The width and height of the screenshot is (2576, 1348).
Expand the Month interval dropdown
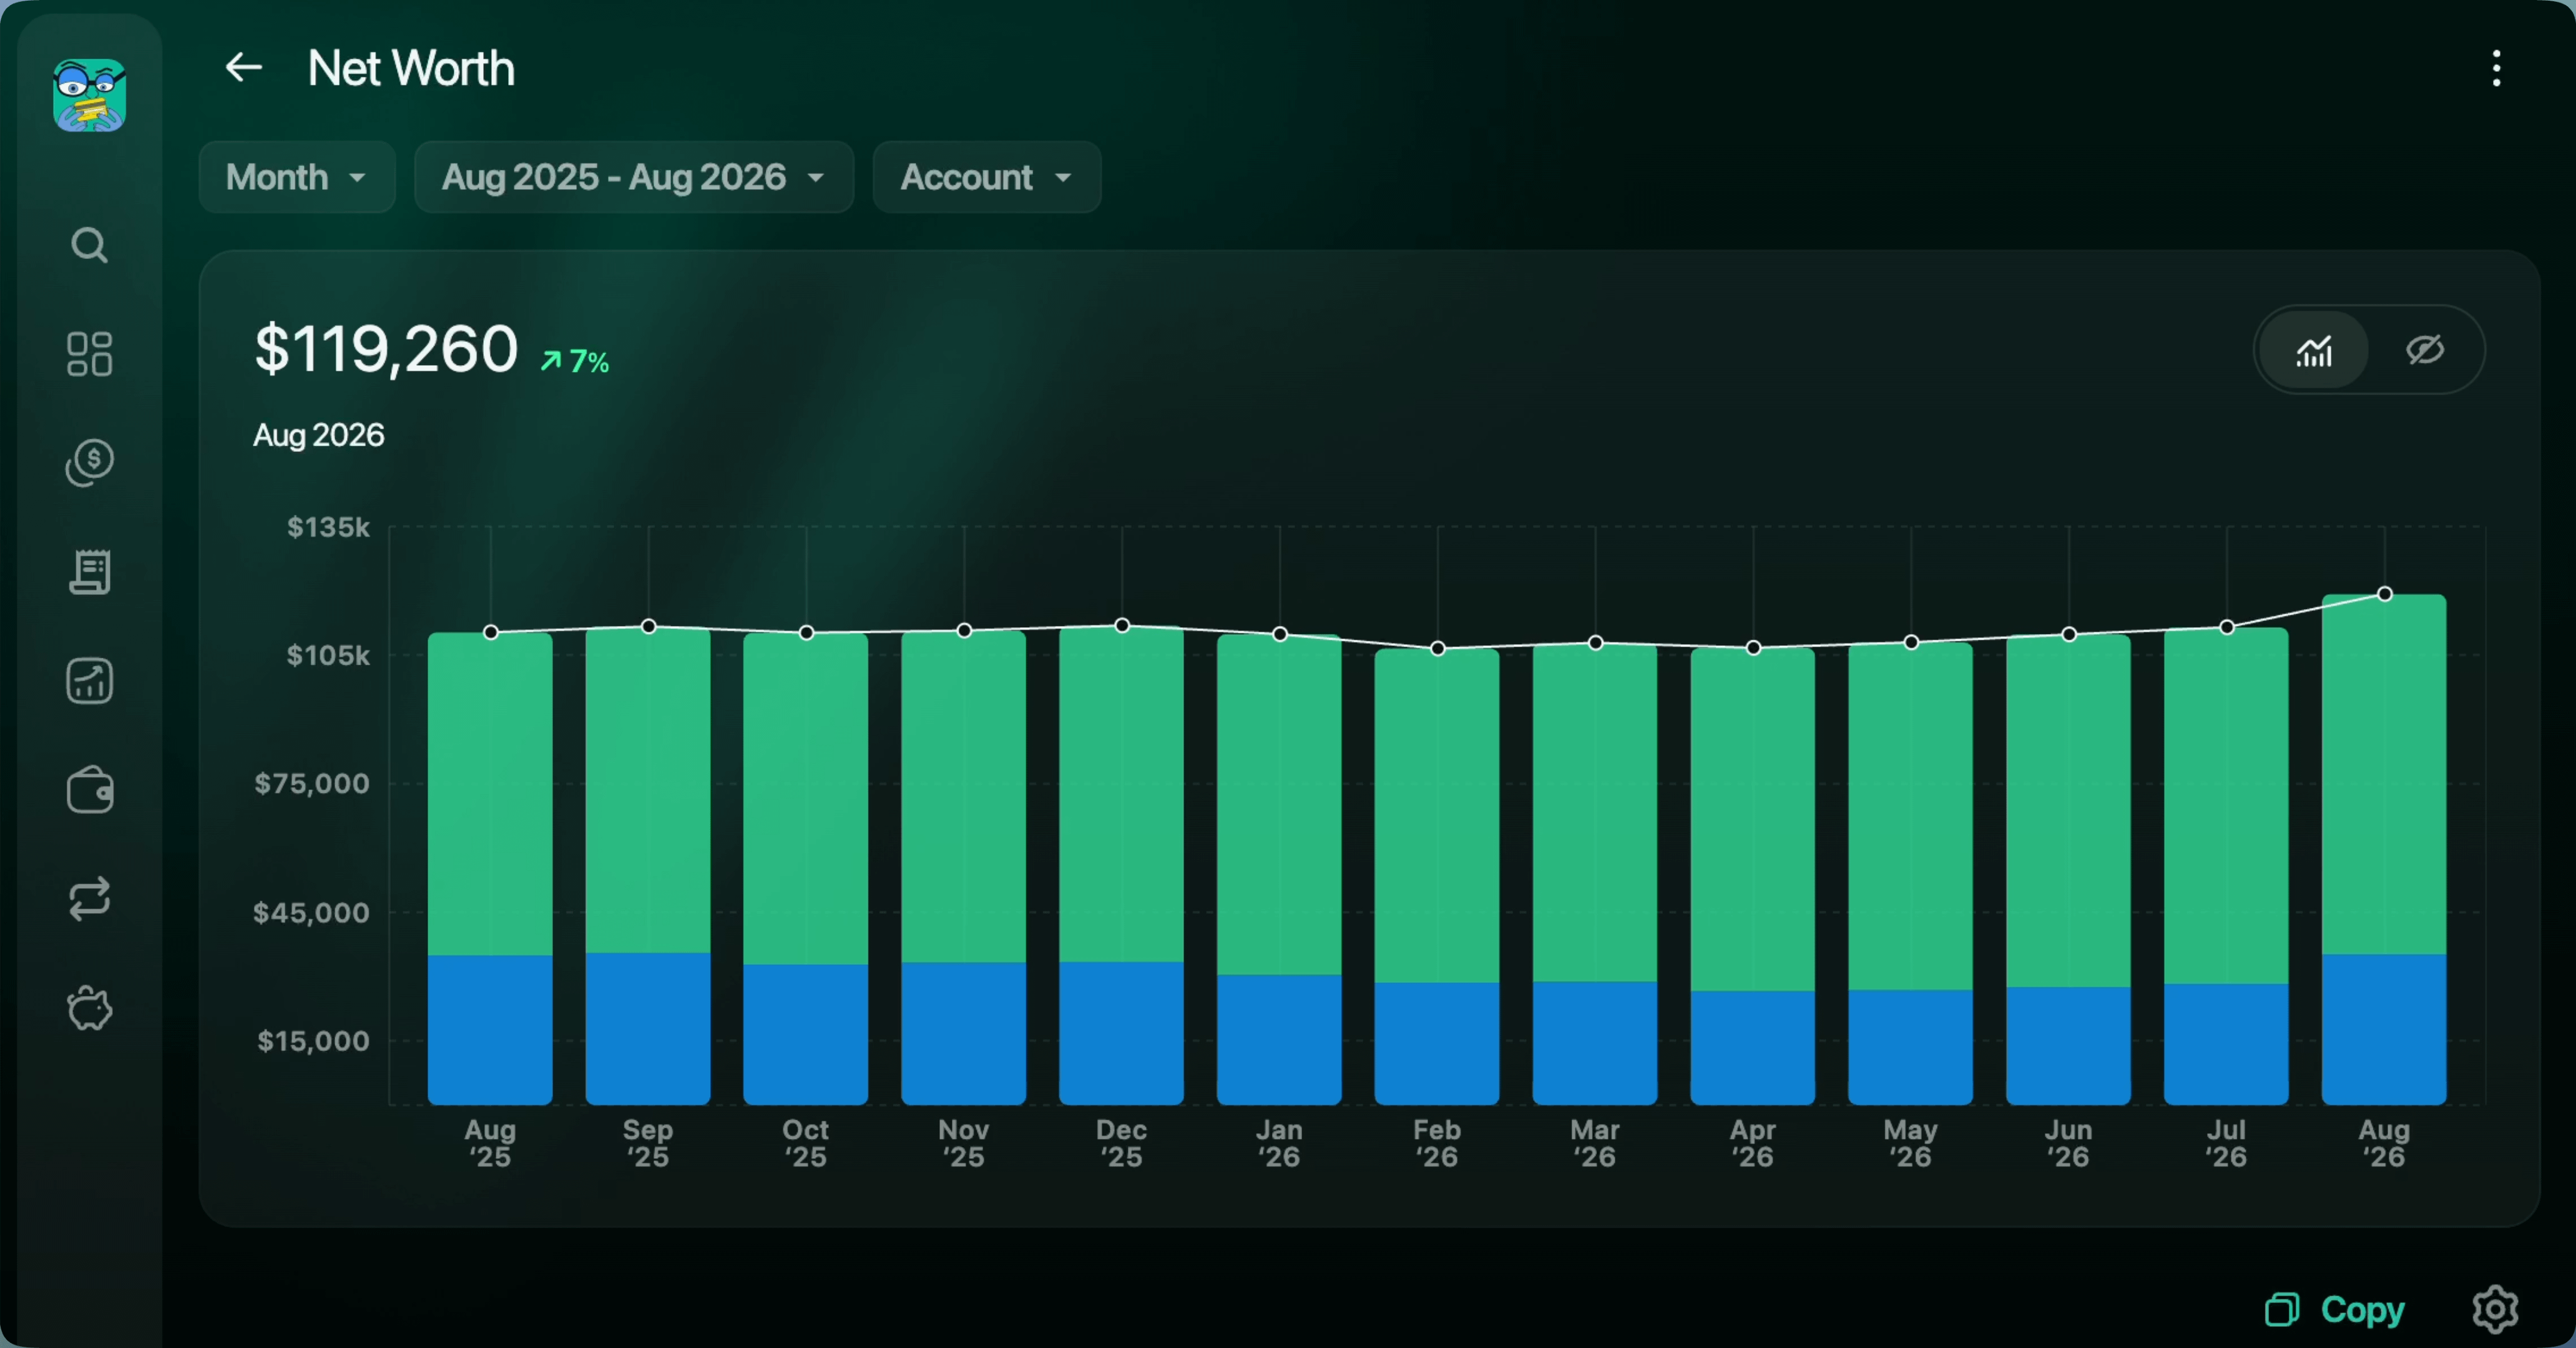297,177
